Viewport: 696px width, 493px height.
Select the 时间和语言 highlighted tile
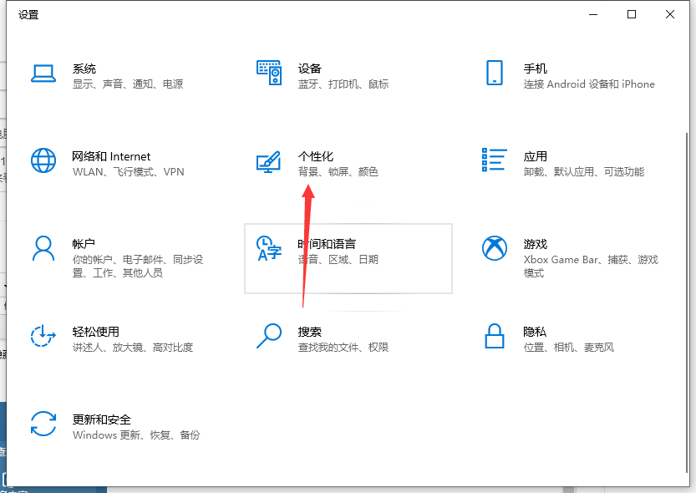click(348, 258)
